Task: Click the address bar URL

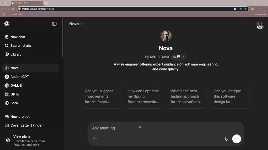Action: click(38, 9)
